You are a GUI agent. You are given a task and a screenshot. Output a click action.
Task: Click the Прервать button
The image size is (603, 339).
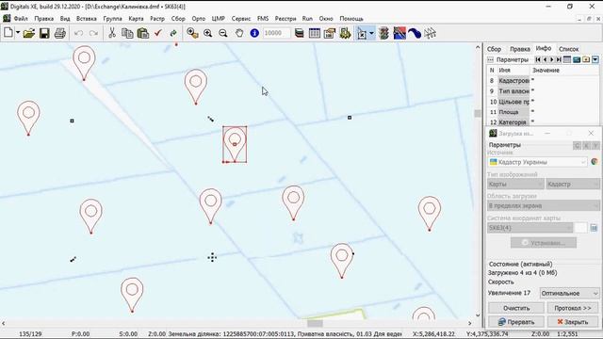[516, 322]
